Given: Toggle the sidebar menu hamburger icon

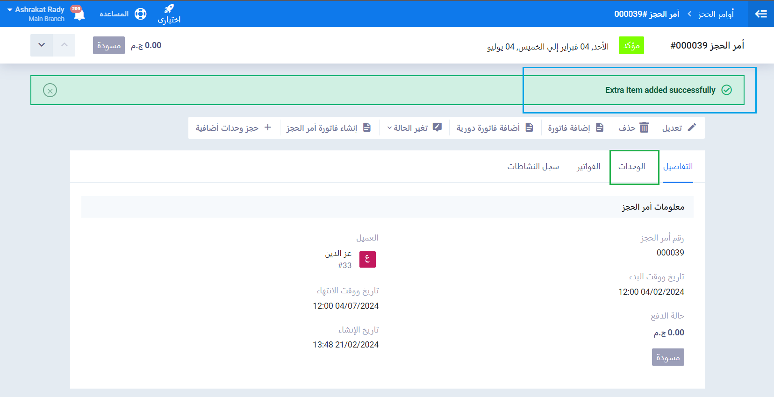Looking at the screenshot, I should tap(761, 14).
